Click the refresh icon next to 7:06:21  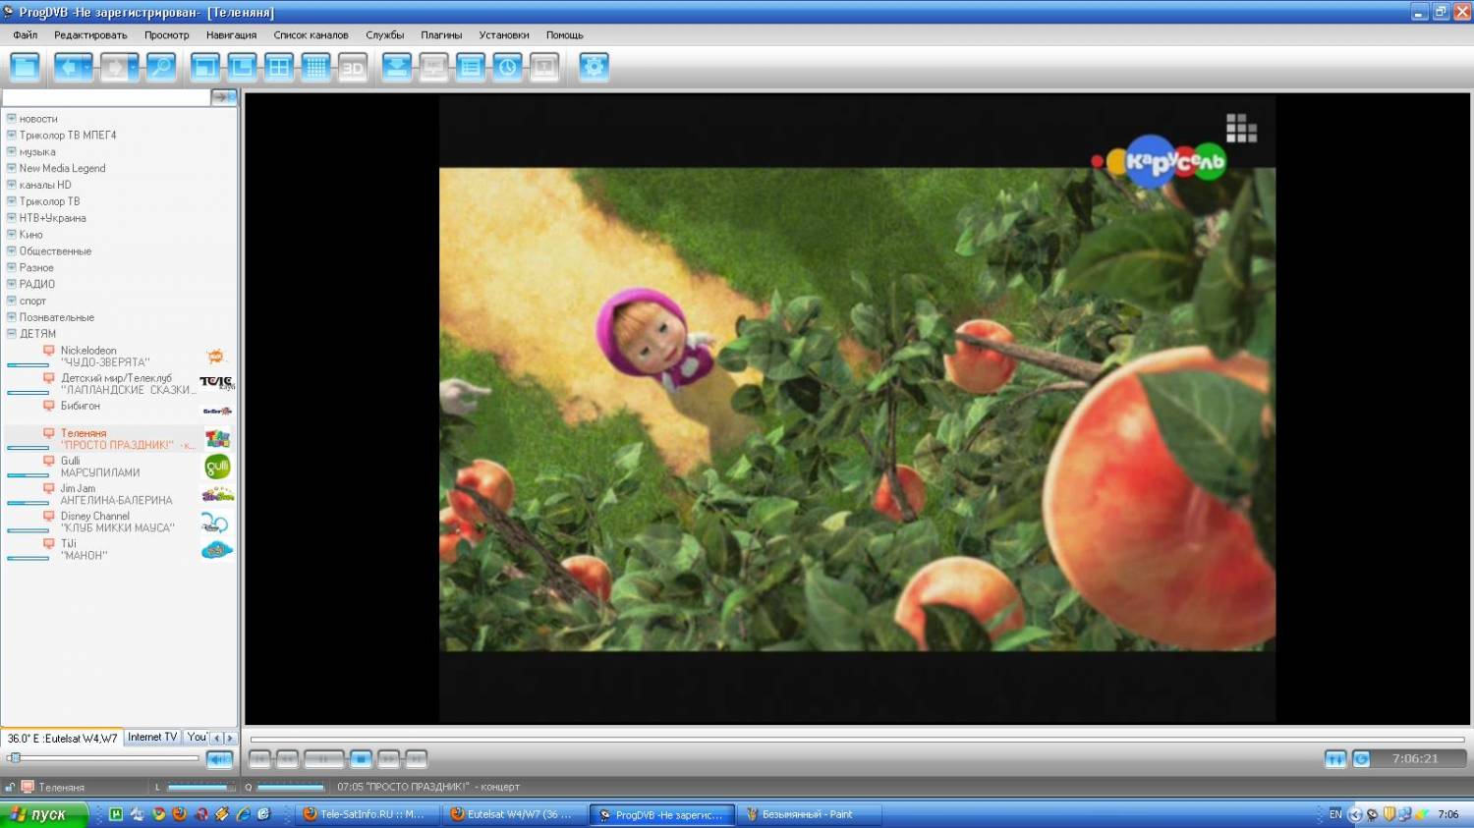coord(1361,759)
